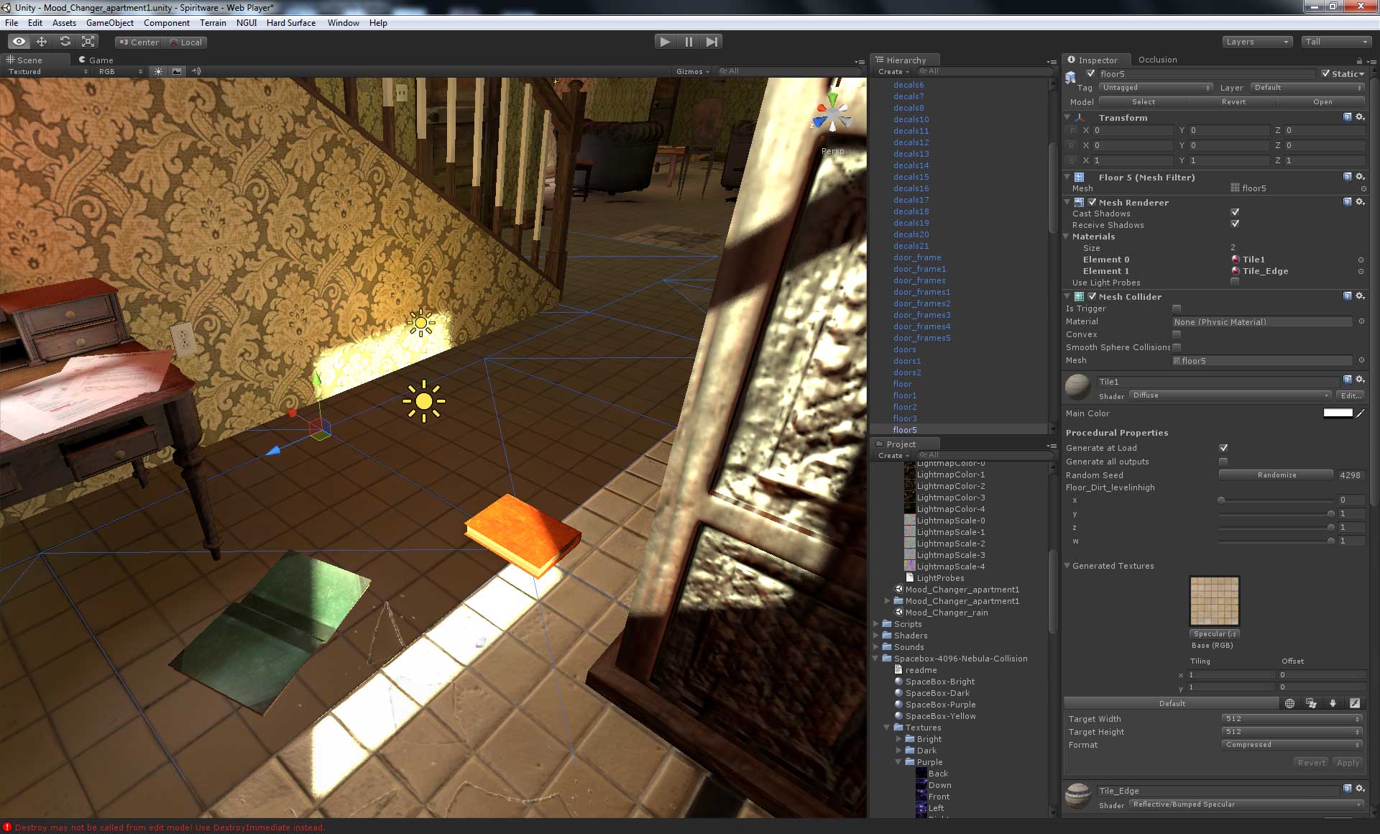Open the GameObject menu
This screenshot has width=1380, height=834.
click(x=109, y=23)
